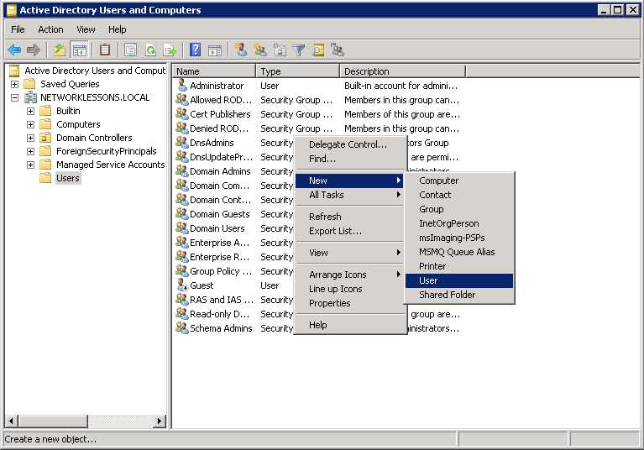Click the Forward arrow toolbar icon
The width and height of the screenshot is (644, 450).
pos(34,50)
